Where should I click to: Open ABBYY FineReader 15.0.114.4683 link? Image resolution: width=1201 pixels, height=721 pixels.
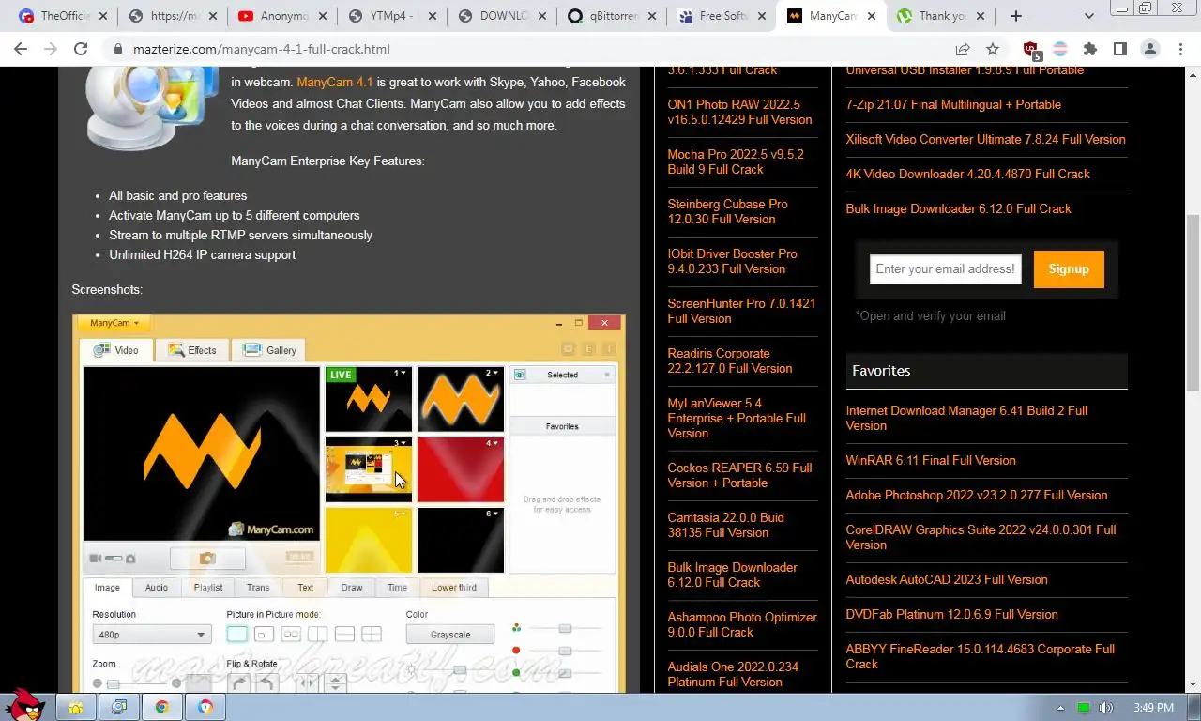[980, 656]
